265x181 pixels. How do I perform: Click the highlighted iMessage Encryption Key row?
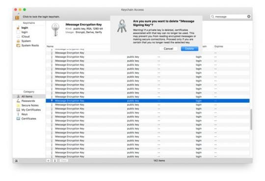point(148,101)
